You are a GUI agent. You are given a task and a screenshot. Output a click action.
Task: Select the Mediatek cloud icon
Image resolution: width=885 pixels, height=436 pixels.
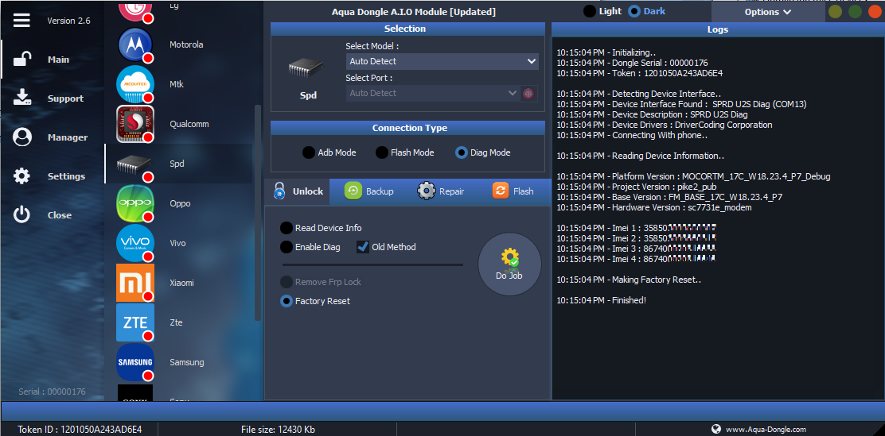point(135,84)
